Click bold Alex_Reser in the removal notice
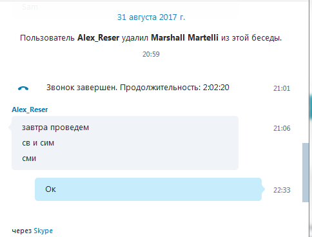312x237 pixels. point(98,38)
